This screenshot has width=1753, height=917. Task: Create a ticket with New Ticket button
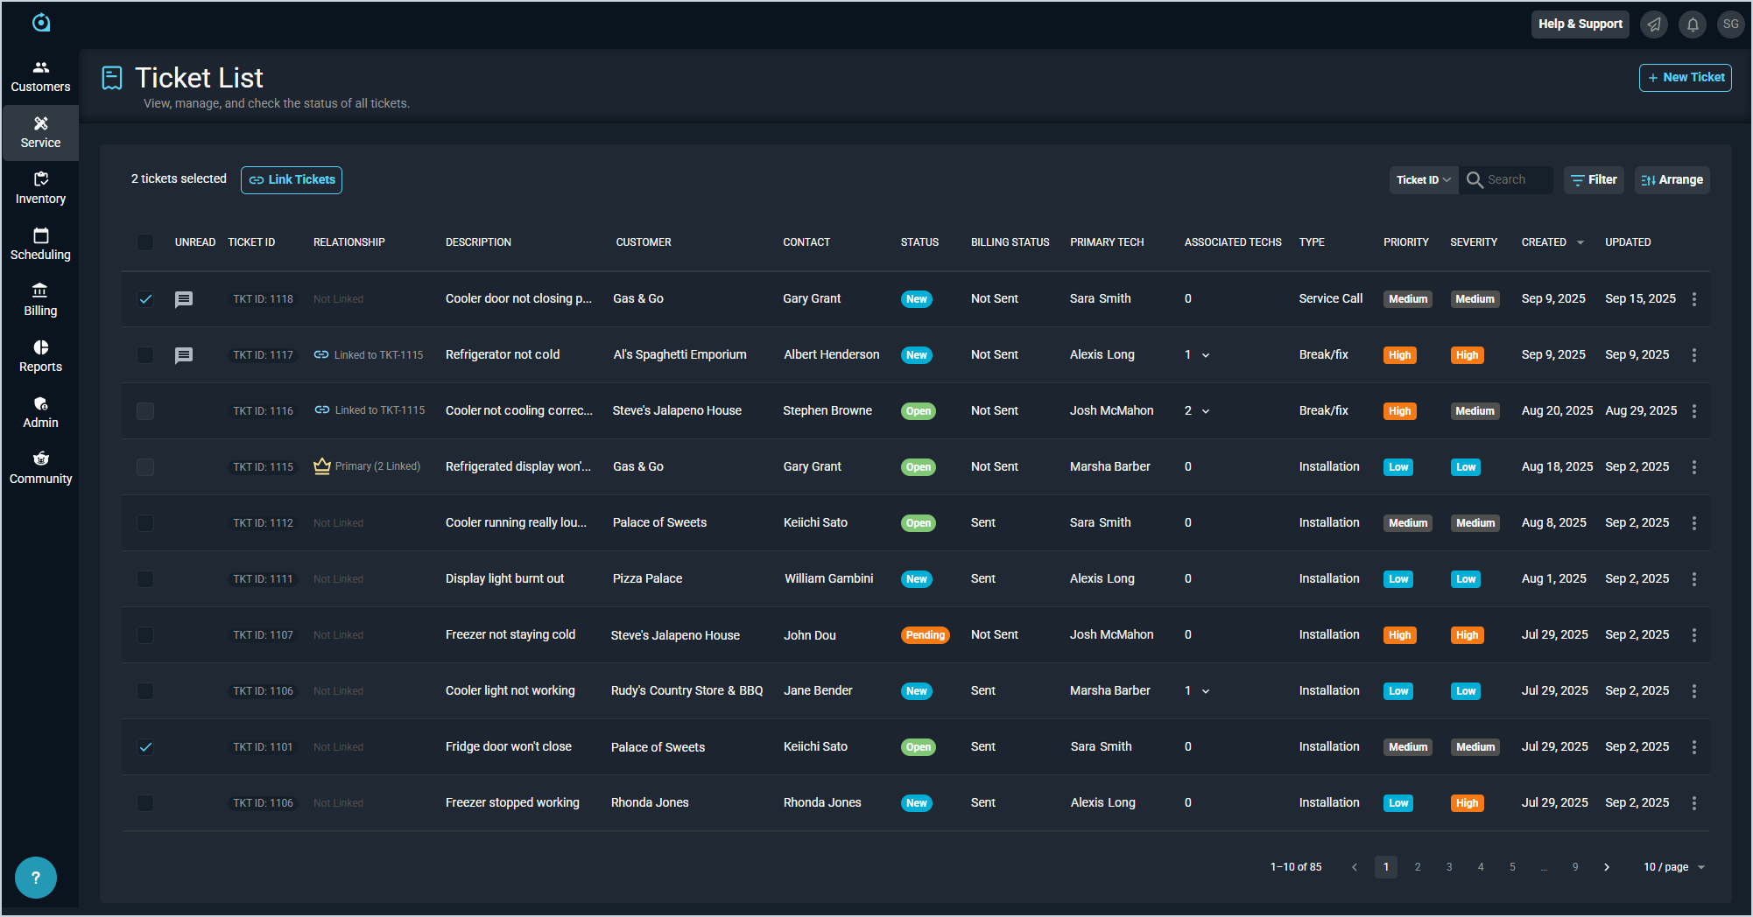(1685, 78)
